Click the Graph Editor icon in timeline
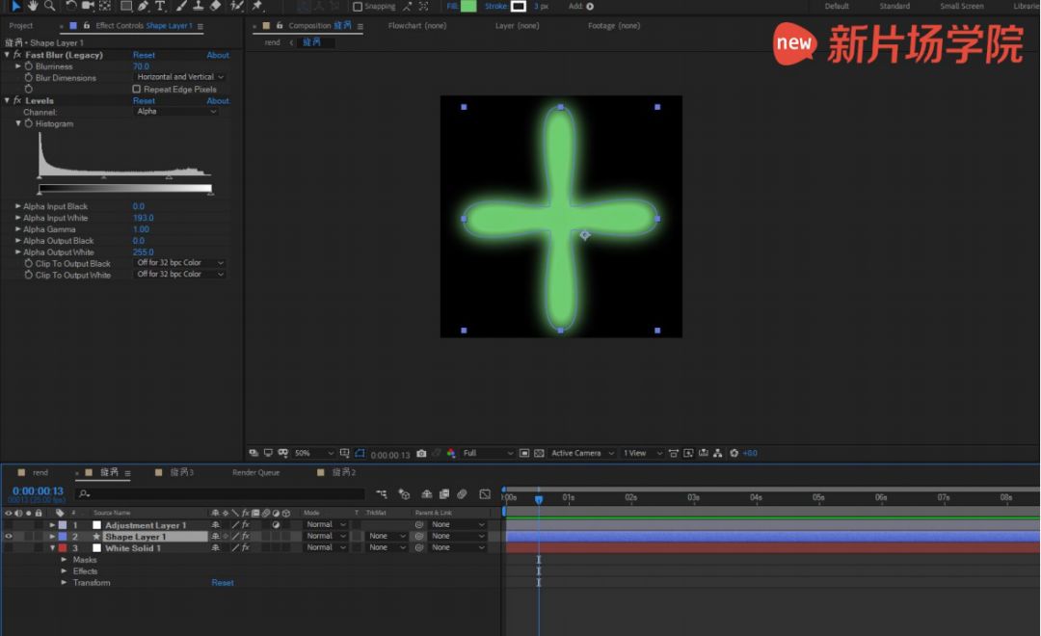 tap(485, 494)
